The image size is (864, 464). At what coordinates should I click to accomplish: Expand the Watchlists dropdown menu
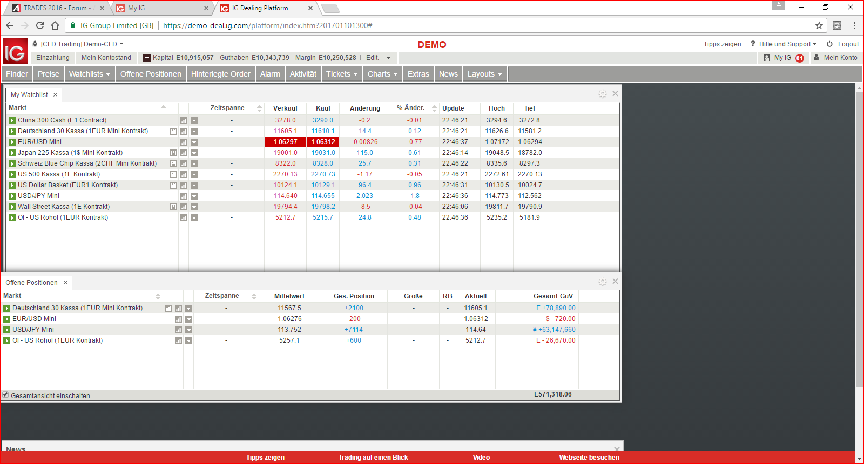coord(90,74)
